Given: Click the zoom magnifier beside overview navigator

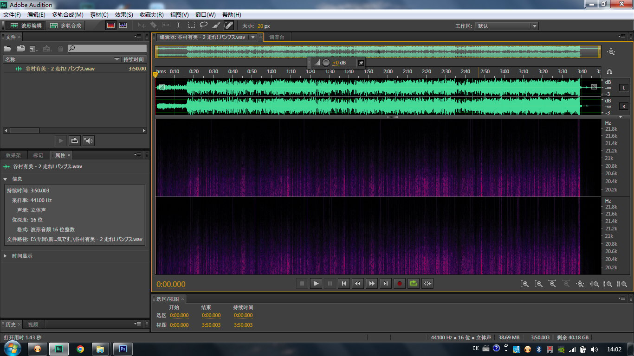Looking at the screenshot, I should pyautogui.click(x=611, y=52).
